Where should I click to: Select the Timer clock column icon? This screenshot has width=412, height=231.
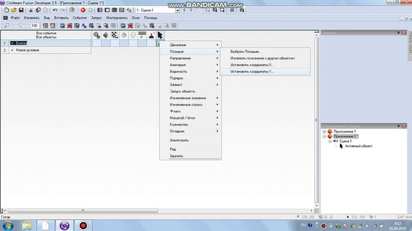click(x=124, y=35)
